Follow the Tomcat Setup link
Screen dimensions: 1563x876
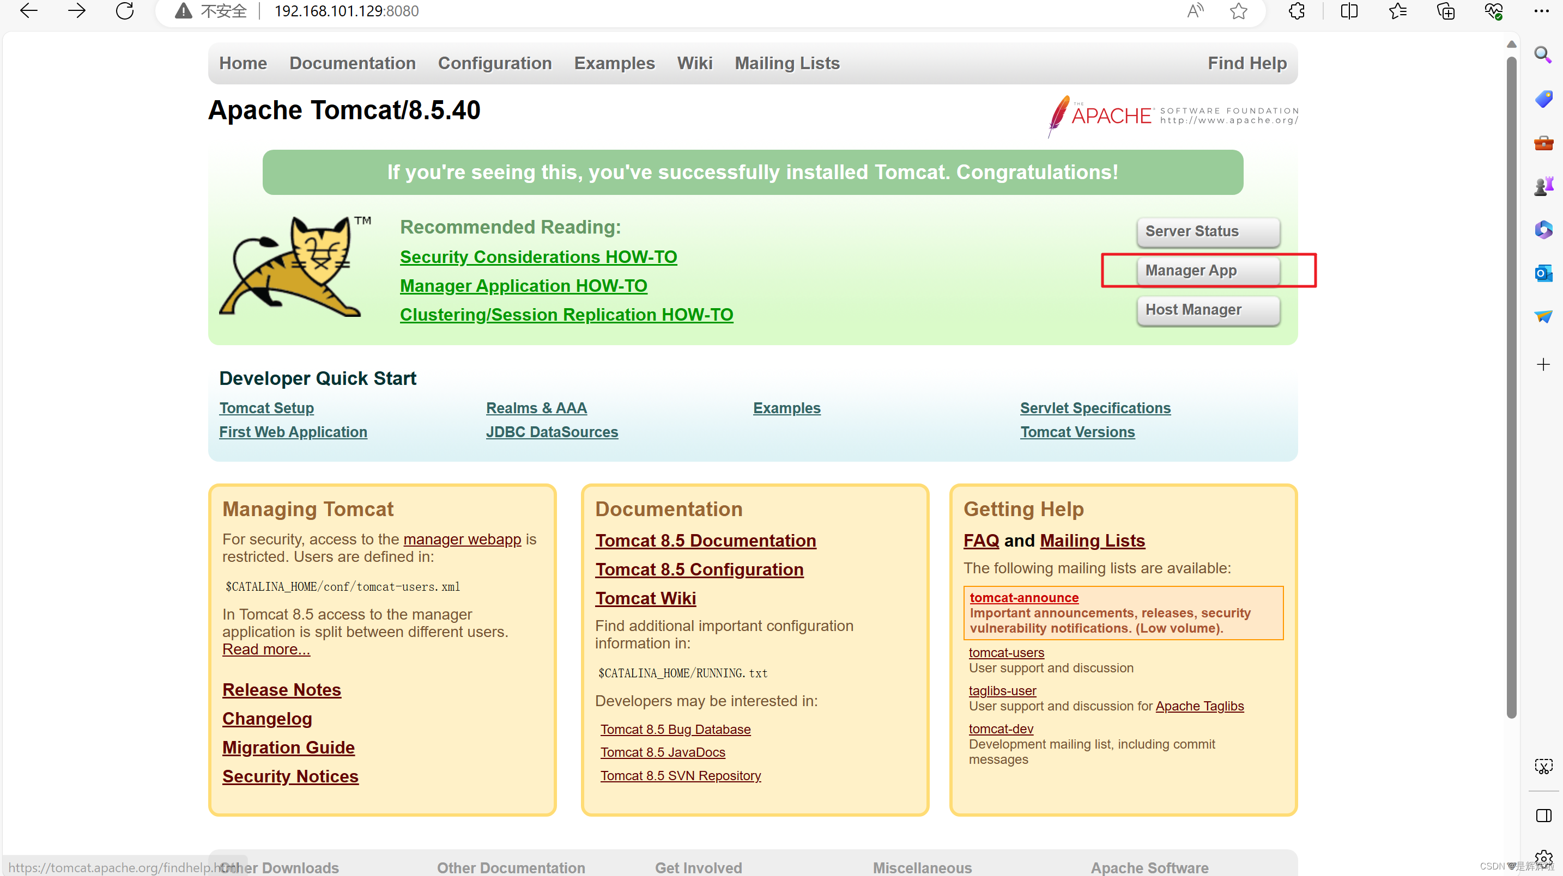tap(266, 408)
